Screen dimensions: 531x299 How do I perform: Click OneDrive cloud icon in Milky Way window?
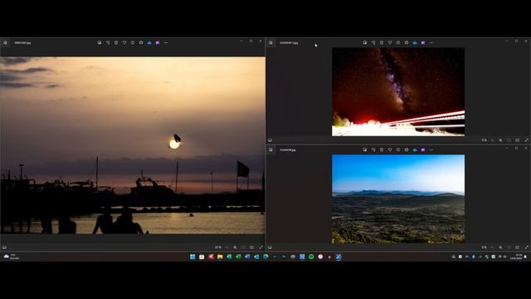(415, 42)
